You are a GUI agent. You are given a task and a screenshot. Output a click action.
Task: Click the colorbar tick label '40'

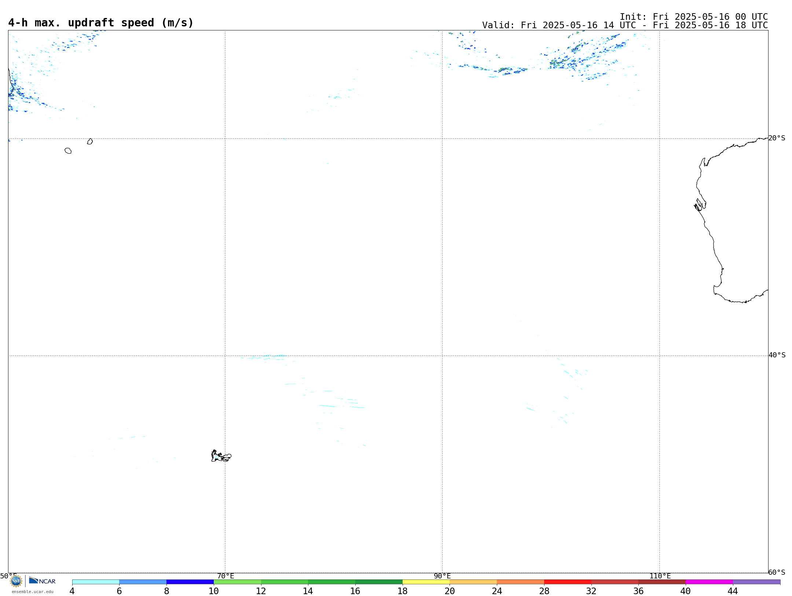pyautogui.click(x=686, y=591)
